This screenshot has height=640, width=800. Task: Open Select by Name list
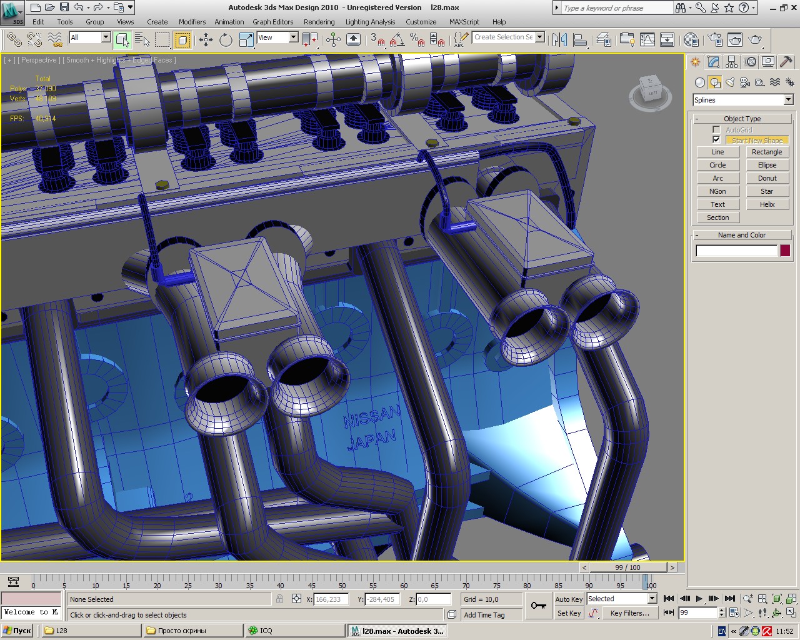point(142,40)
